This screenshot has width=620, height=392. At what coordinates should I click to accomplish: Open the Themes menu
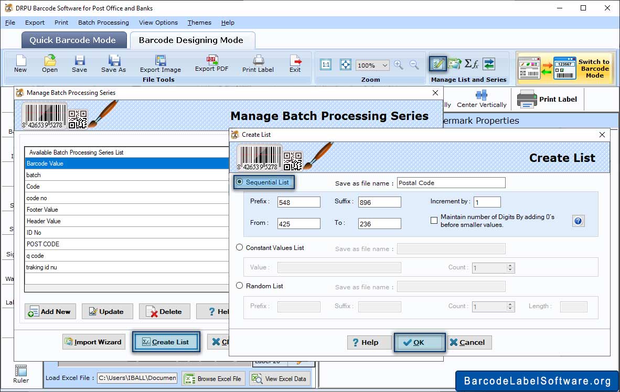coord(199,23)
